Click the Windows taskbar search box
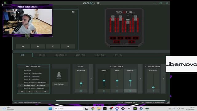This screenshot has height=111, width=197. coord(68,109)
